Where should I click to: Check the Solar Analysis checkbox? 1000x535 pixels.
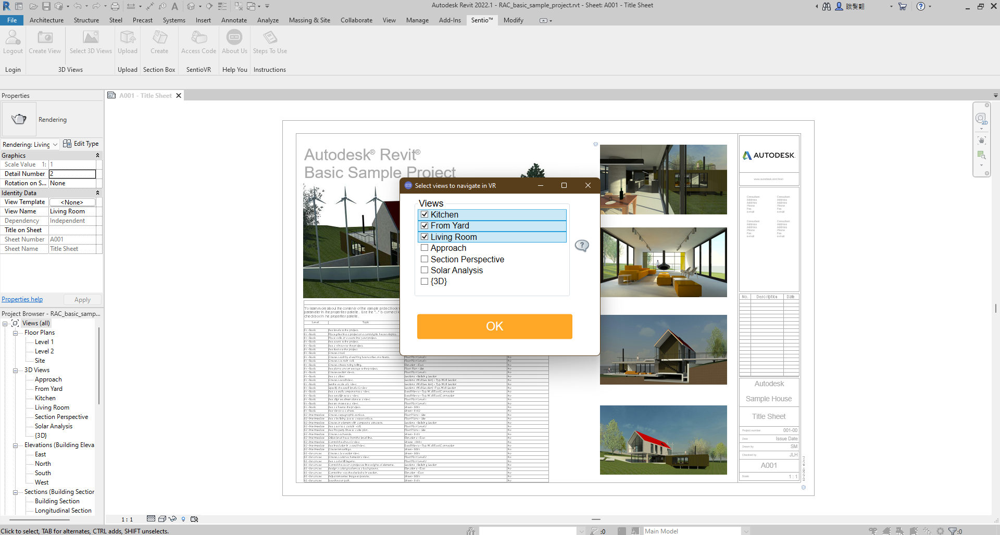(x=424, y=270)
